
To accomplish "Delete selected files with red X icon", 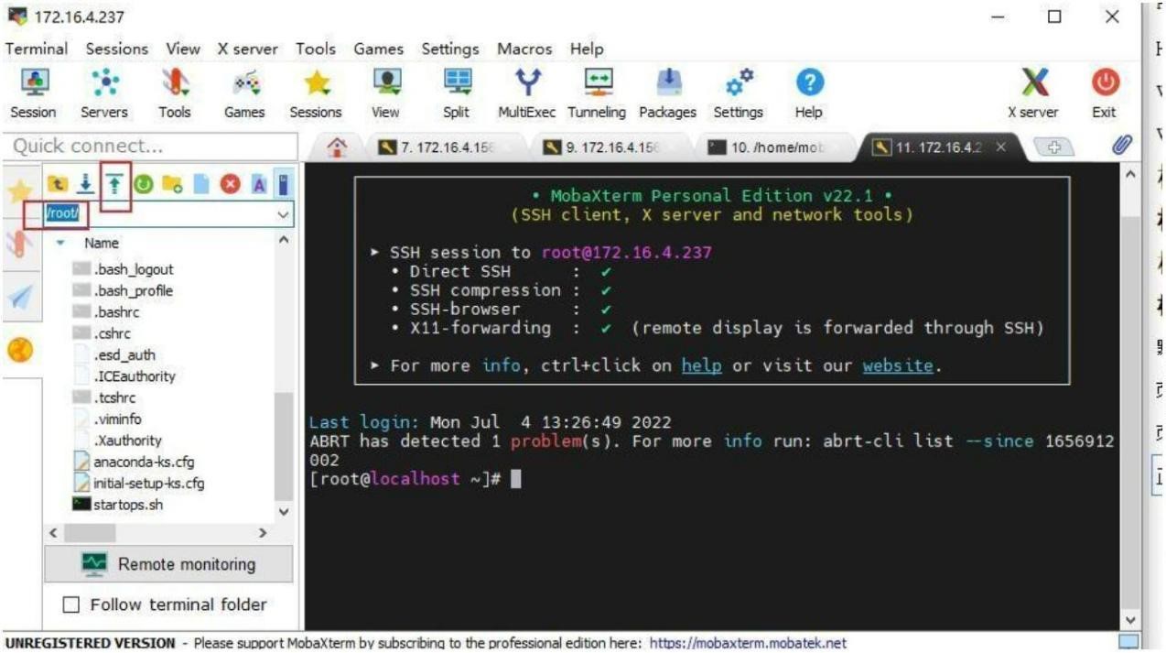I will click(229, 184).
